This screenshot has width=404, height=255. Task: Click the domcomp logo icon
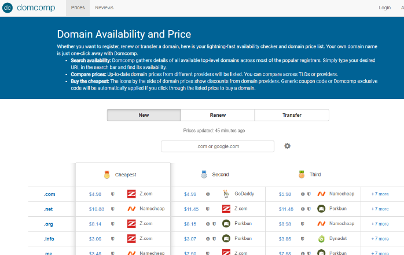pos(7,8)
